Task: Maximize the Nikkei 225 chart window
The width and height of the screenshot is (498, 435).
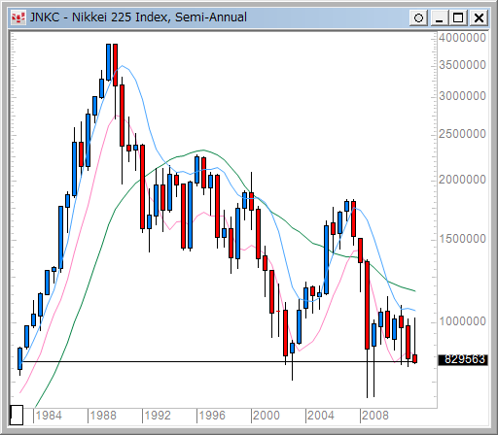Action: (458, 17)
